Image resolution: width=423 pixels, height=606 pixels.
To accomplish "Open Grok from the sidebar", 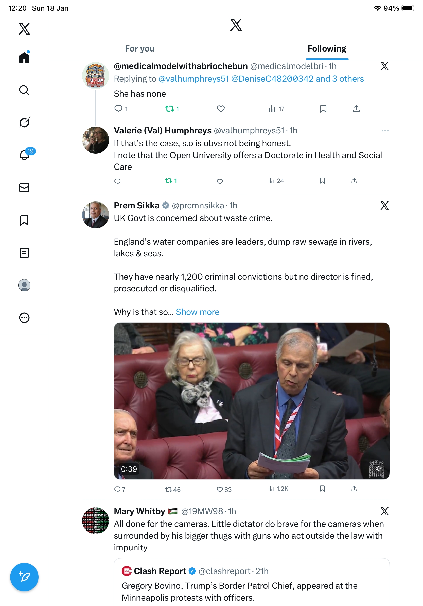I will click(24, 123).
